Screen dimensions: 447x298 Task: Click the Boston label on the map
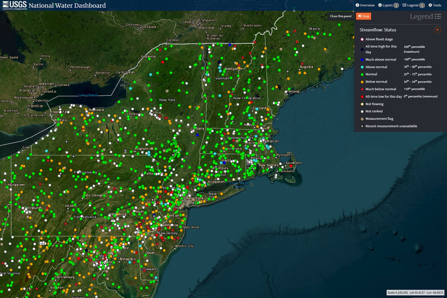point(273,141)
